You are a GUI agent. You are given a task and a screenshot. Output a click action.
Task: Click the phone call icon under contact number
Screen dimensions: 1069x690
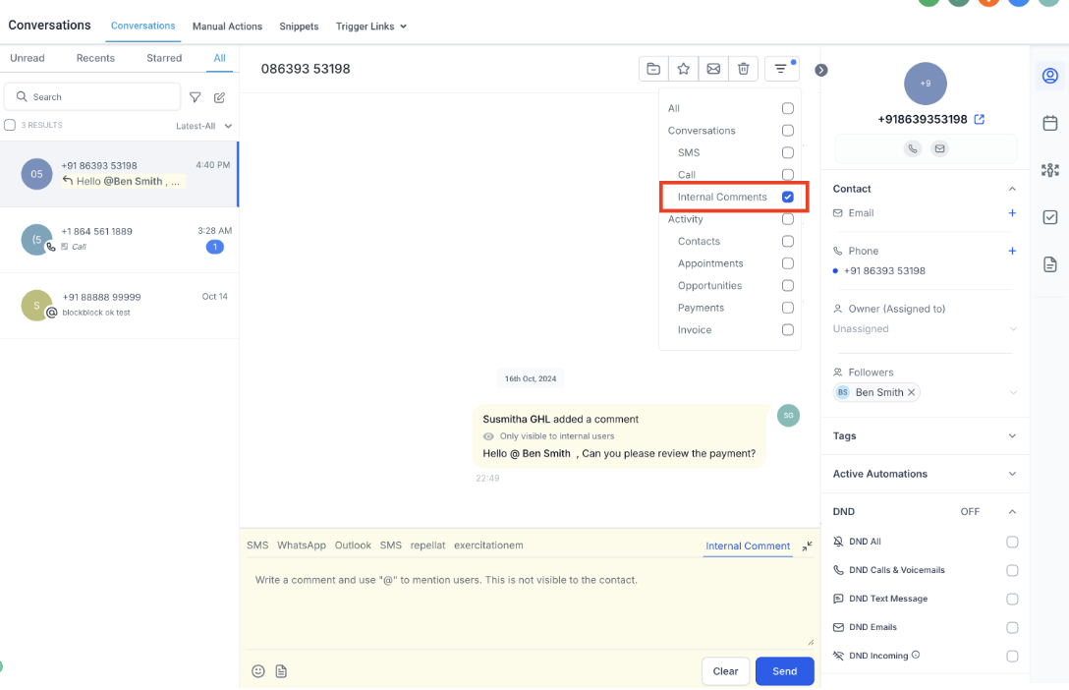913,148
